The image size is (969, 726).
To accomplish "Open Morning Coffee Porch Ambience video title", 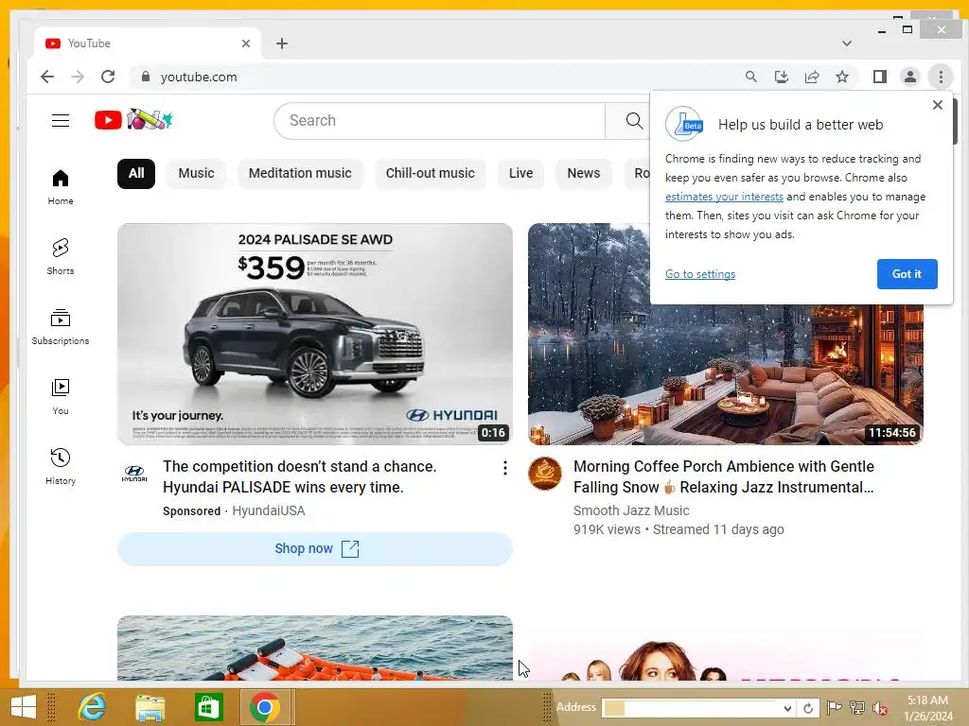I will click(x=724, y=476).
